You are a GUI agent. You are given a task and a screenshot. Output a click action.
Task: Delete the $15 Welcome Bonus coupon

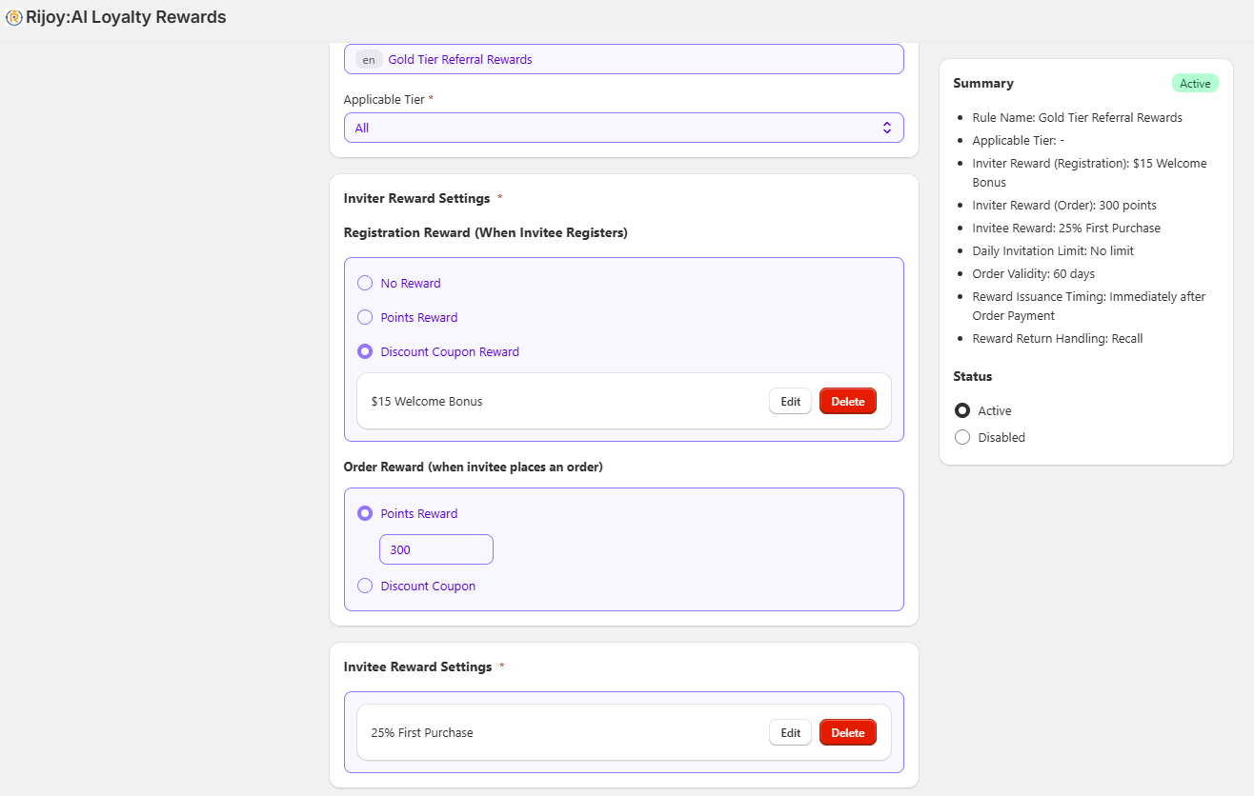click(x=847, y=401)
